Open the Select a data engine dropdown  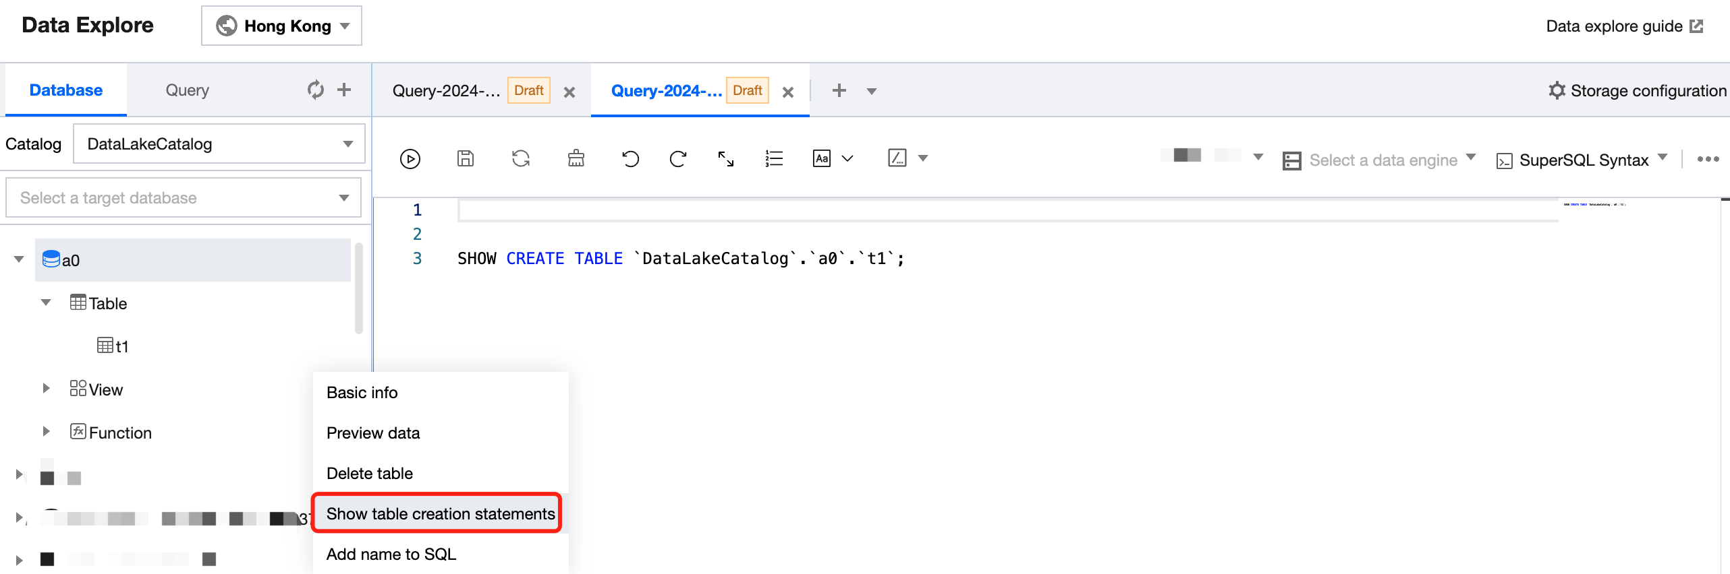click(x=1381, y=160)
